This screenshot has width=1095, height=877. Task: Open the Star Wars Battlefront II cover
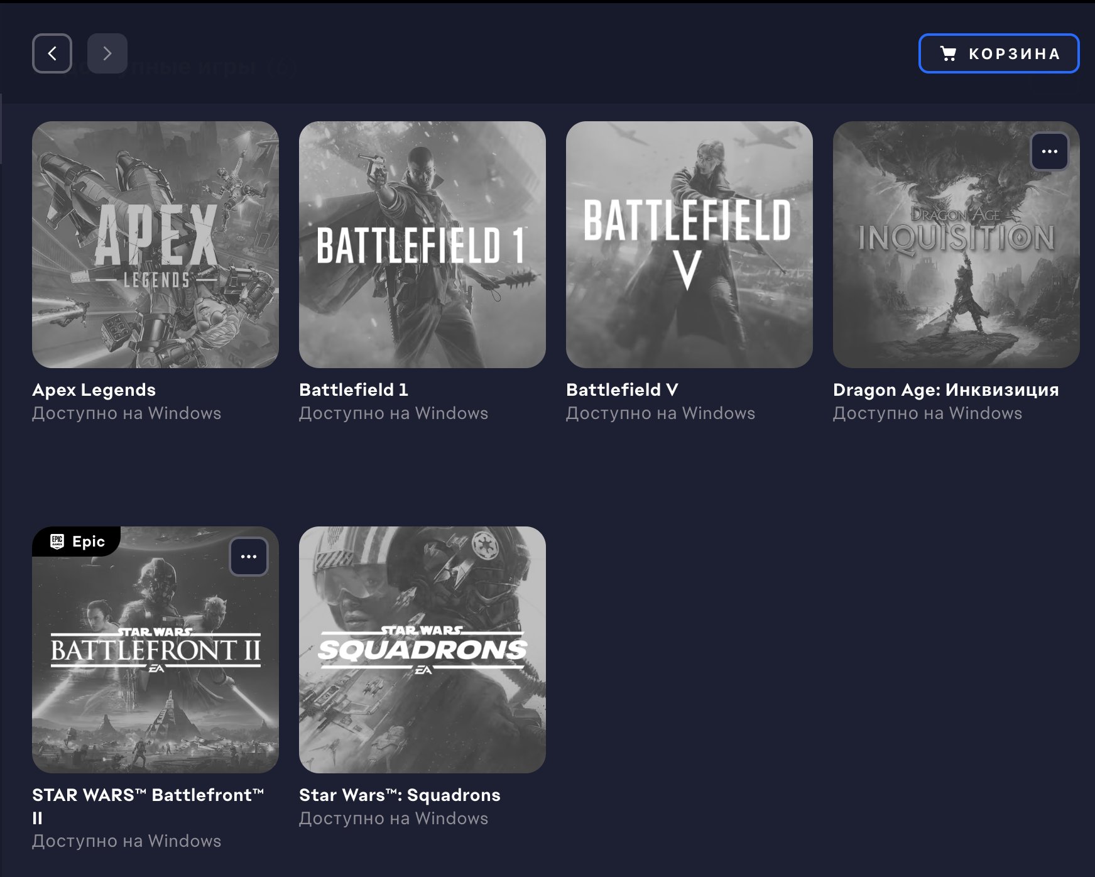[155, 650]
